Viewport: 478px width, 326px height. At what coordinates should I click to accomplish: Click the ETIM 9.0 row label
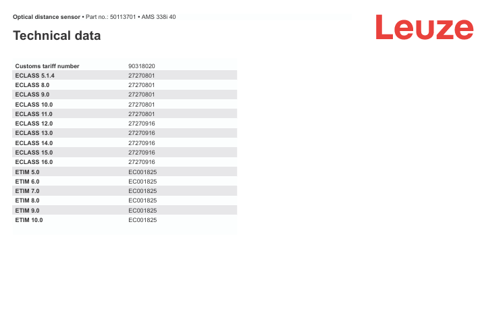(28, 211)
